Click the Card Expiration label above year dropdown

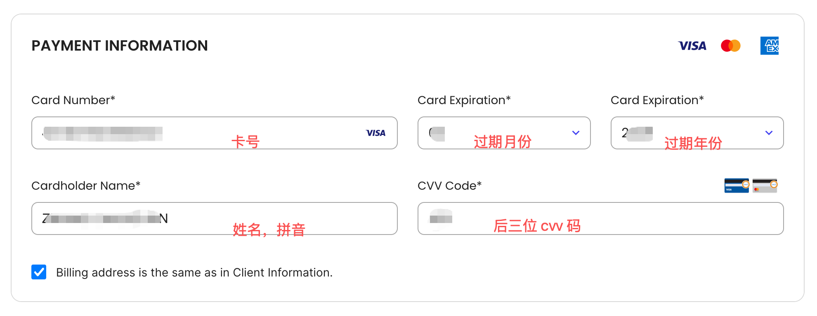[657, 100]
